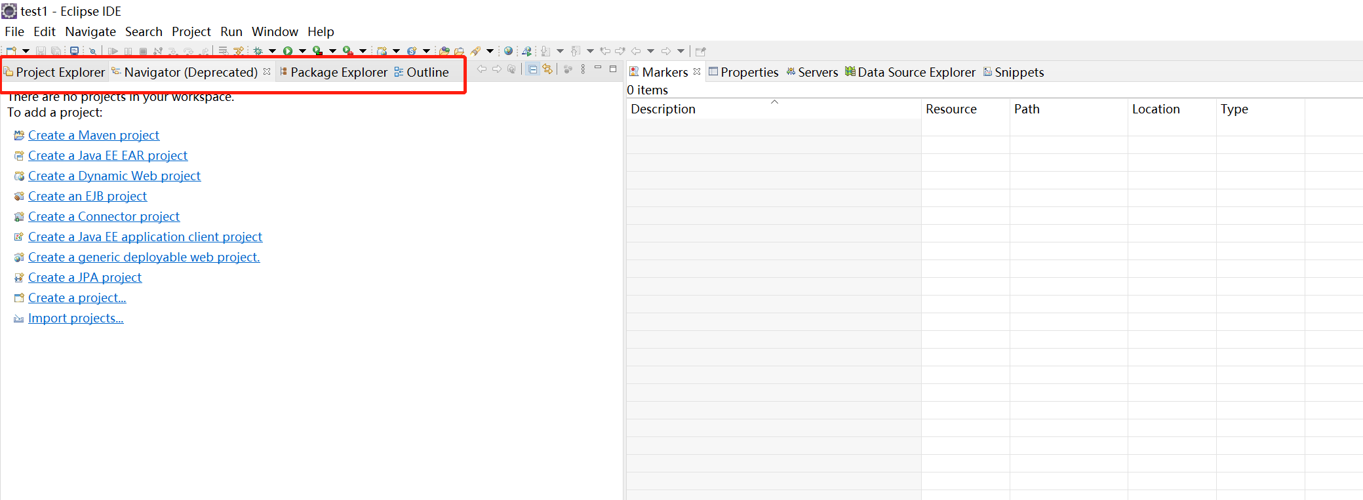The height and width of the screenshot is (500, 1363).
Task: Click the Save All toolbar icon
Action: pos(56,50)
